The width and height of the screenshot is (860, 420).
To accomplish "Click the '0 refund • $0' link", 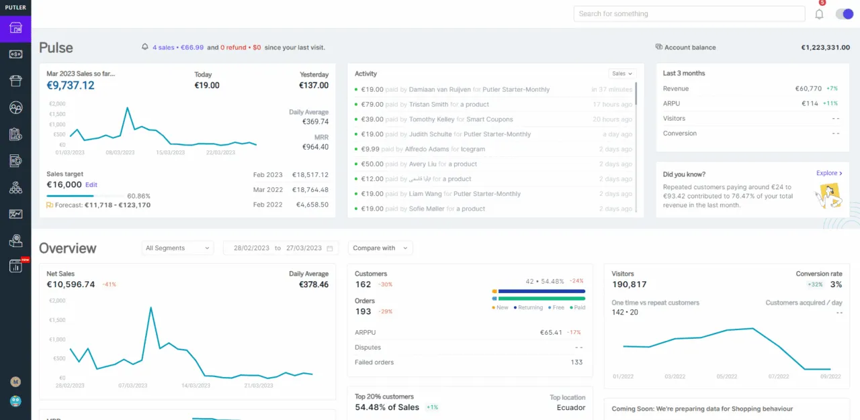I will click(x=241, y=48).
